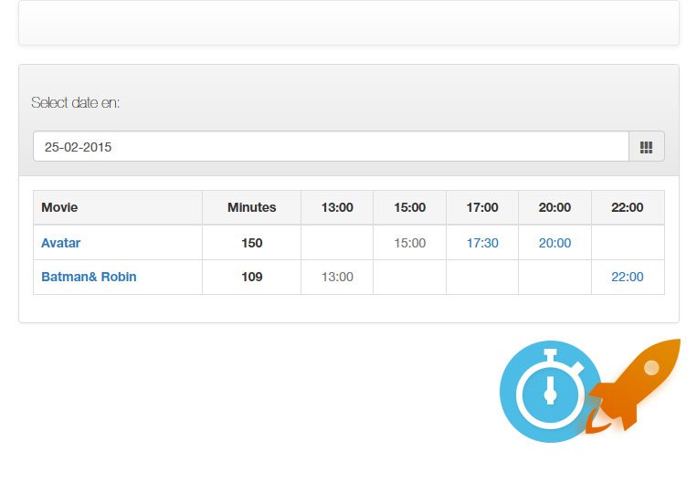Open the Batman& Robin movie link
Viewport: 697px width, 483px height.
[89, 277]
